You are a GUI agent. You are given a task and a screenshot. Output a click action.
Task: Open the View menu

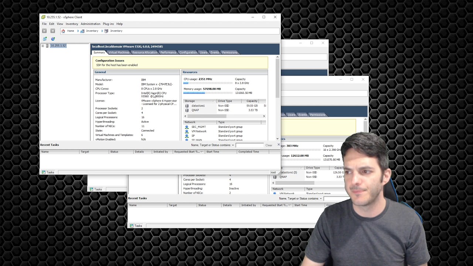(60, 24)
